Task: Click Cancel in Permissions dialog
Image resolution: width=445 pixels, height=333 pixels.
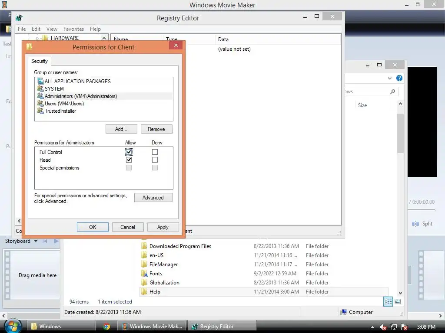Action: [x=128, y=227]
